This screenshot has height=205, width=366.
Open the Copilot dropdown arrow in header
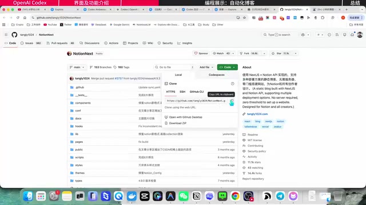tap(308, 35)
